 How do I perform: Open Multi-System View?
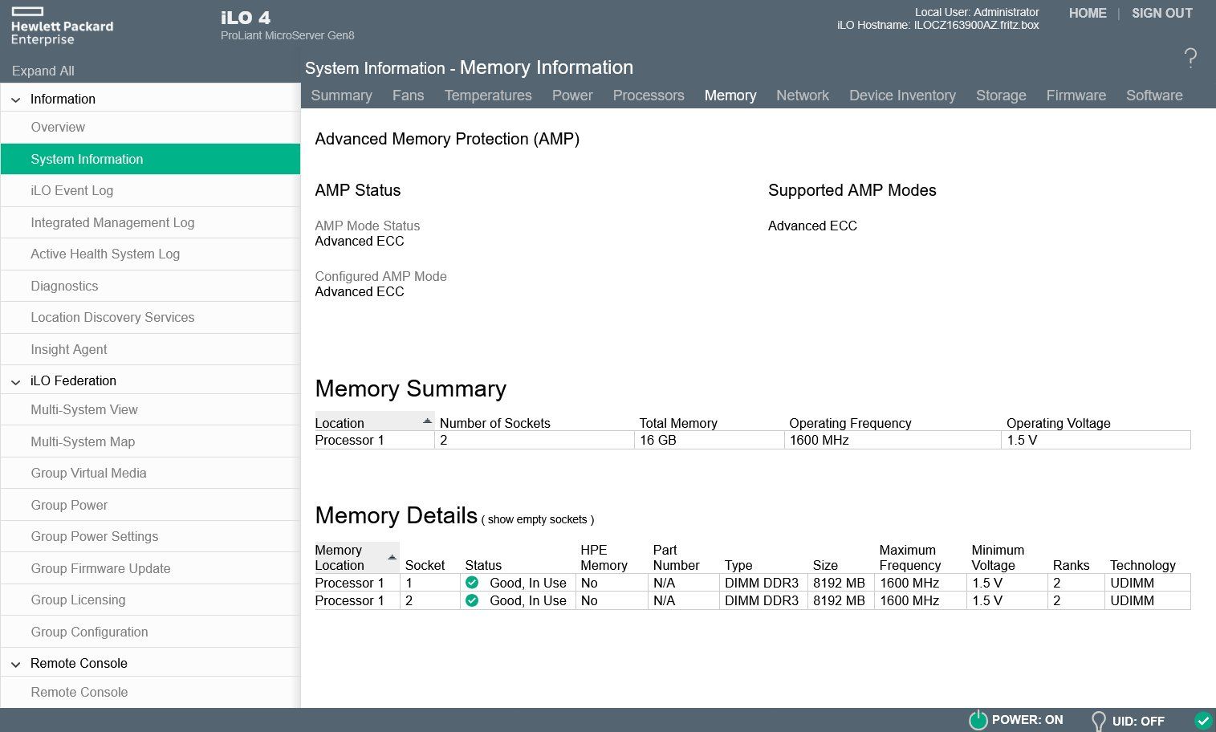[150, 409]
